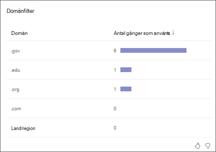Select the .com domain row
Image resolution: width=216 pixels, height=152 pixels.
(109, 108)
